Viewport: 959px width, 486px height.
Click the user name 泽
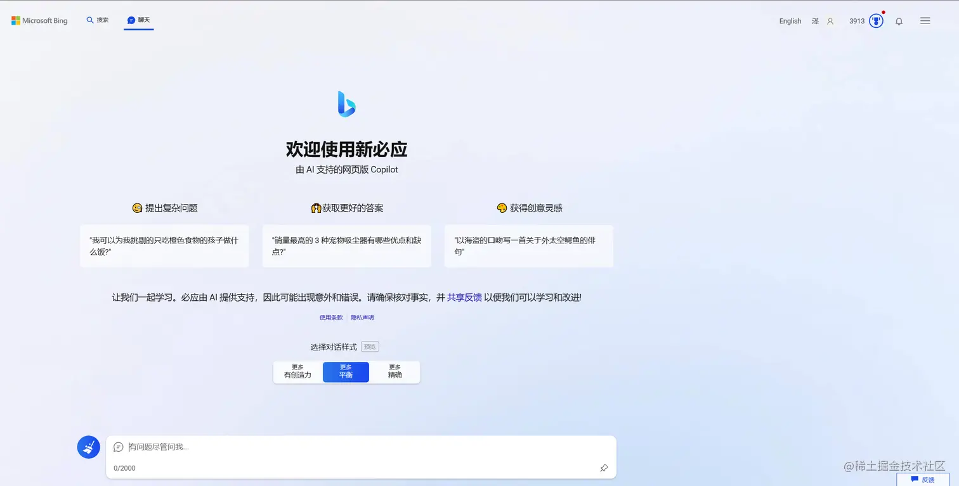tap(815, 21)
